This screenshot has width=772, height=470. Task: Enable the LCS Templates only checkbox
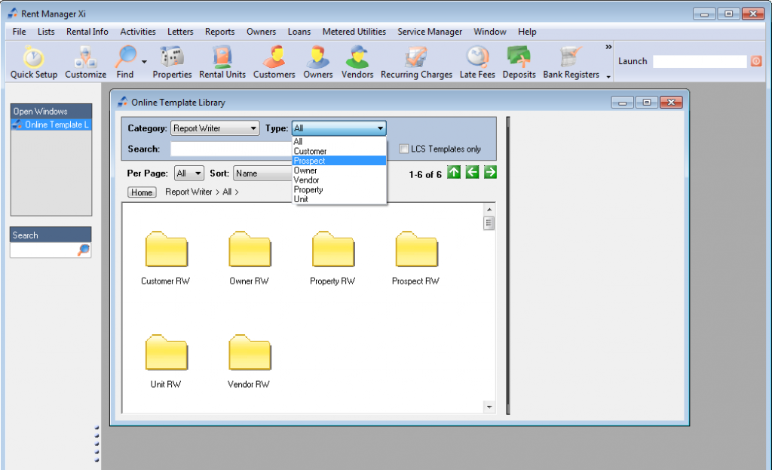404,149
